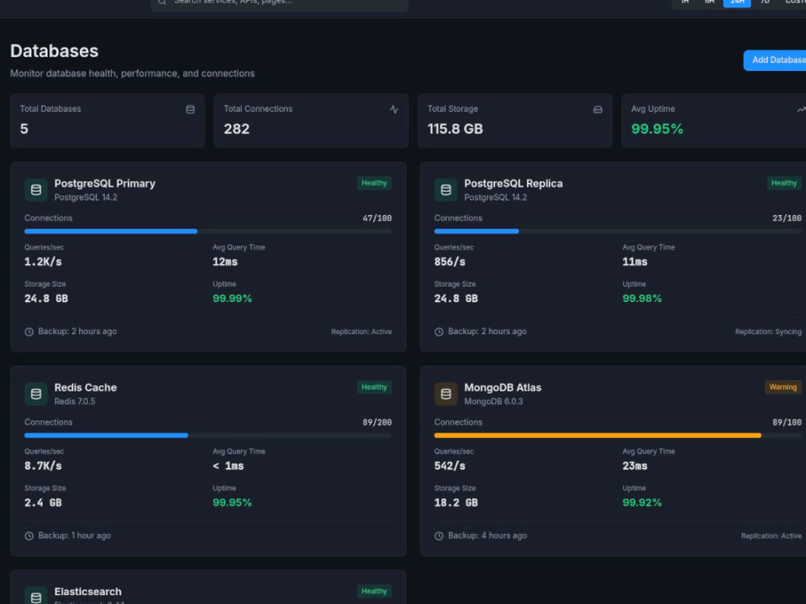Click the orange MongoDB Atlas connections bar
Screen dimensions: 806x604
(598, 436)
